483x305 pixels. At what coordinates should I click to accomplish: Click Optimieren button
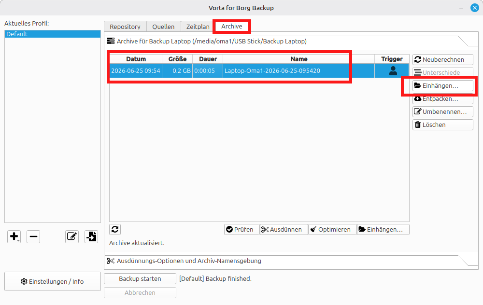(x=332, y=229)
